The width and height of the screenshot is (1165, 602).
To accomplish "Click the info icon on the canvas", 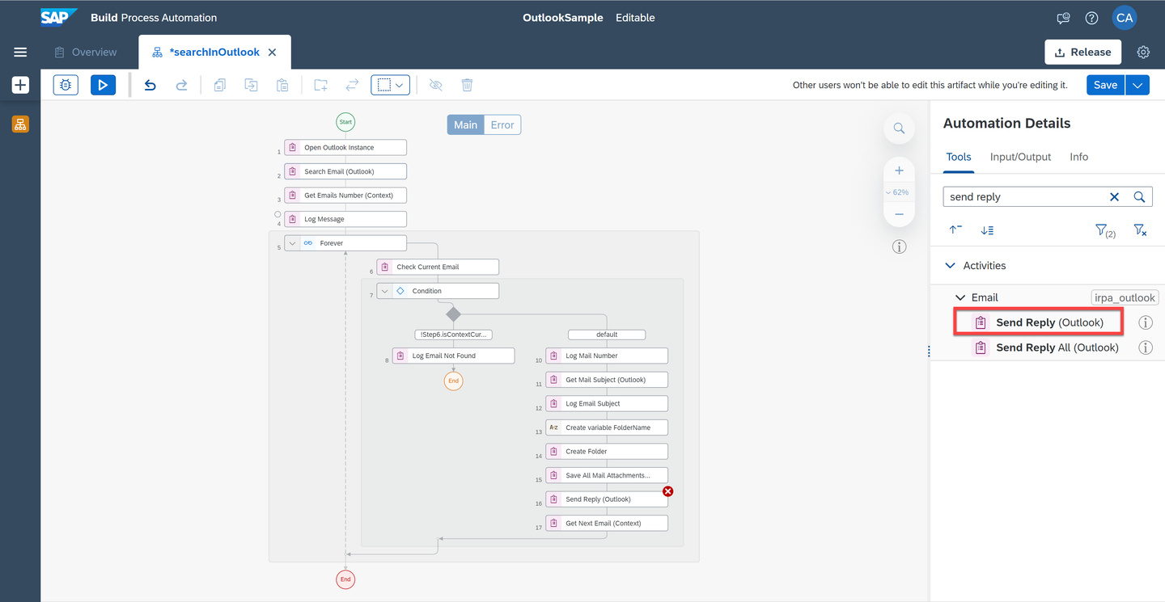I will click(x=899, y=247).
